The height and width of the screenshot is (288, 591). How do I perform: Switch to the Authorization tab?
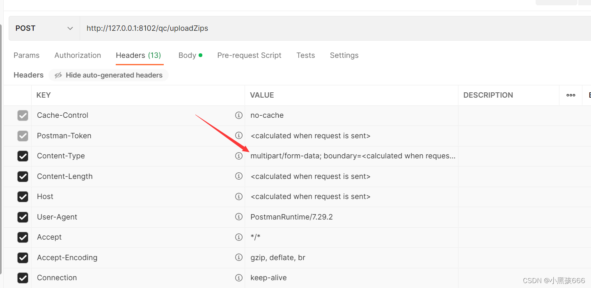78,55
